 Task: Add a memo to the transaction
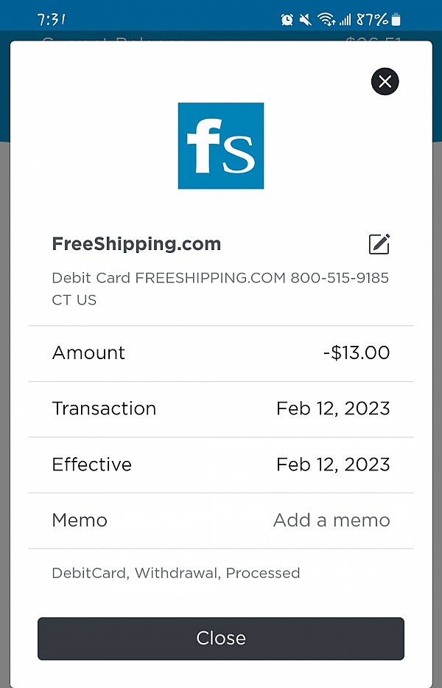[x=331, y=520]
